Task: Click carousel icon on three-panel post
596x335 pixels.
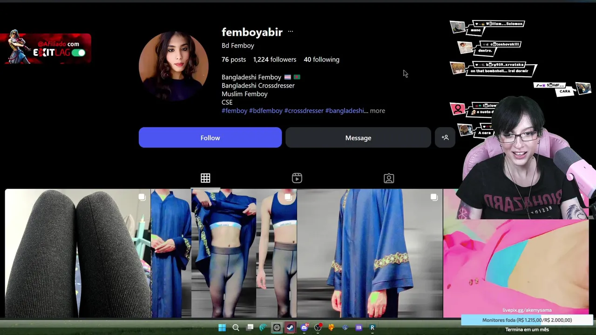Action: pos(288,197)
